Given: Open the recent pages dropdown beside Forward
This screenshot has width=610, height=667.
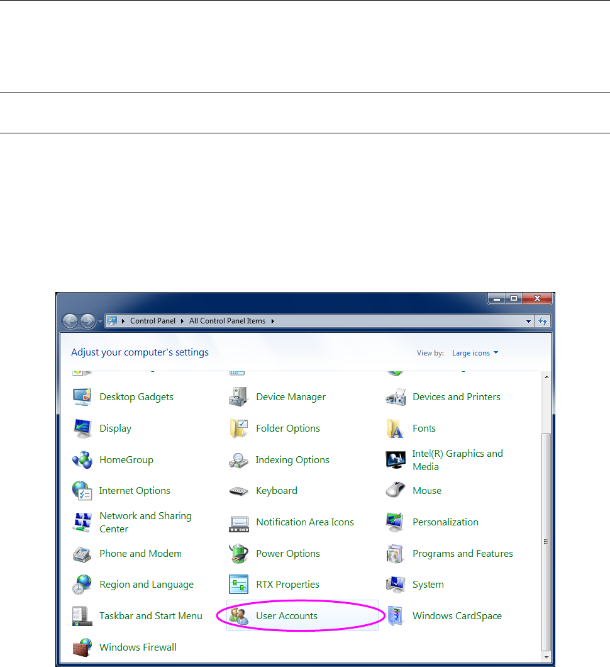Looking at the screenshot, I should 101,322.
